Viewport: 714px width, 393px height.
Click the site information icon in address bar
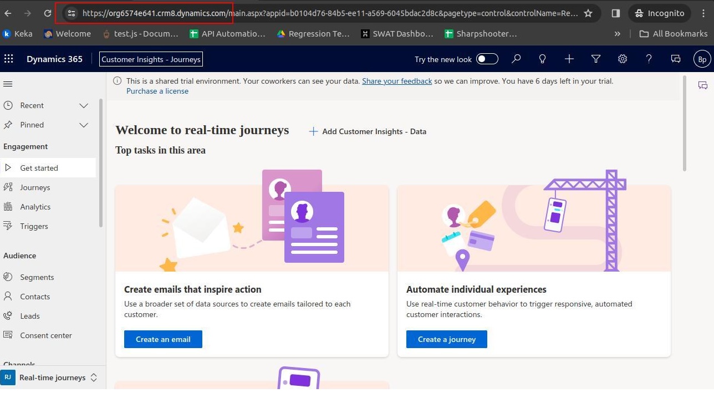tap(71, 13)
